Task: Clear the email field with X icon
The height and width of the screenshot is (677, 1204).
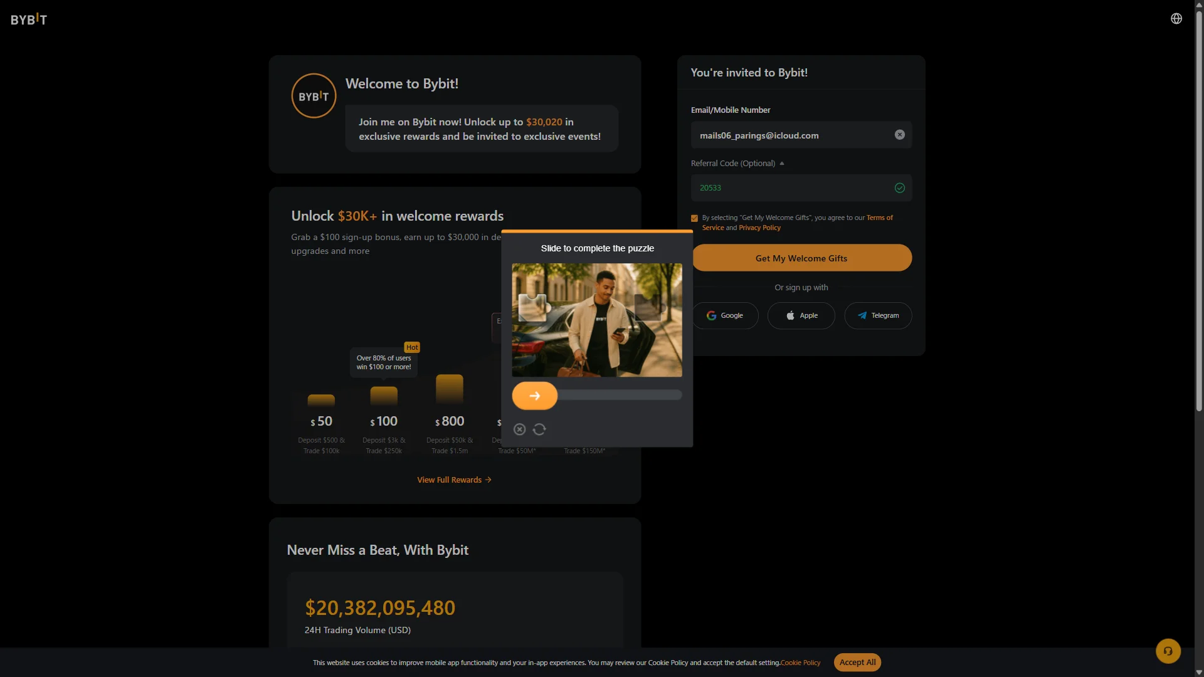Action: tap(900, 135)
